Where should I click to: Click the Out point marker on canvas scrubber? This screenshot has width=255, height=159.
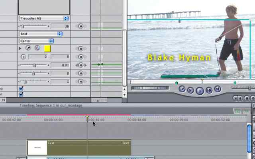tap(235, 83)
